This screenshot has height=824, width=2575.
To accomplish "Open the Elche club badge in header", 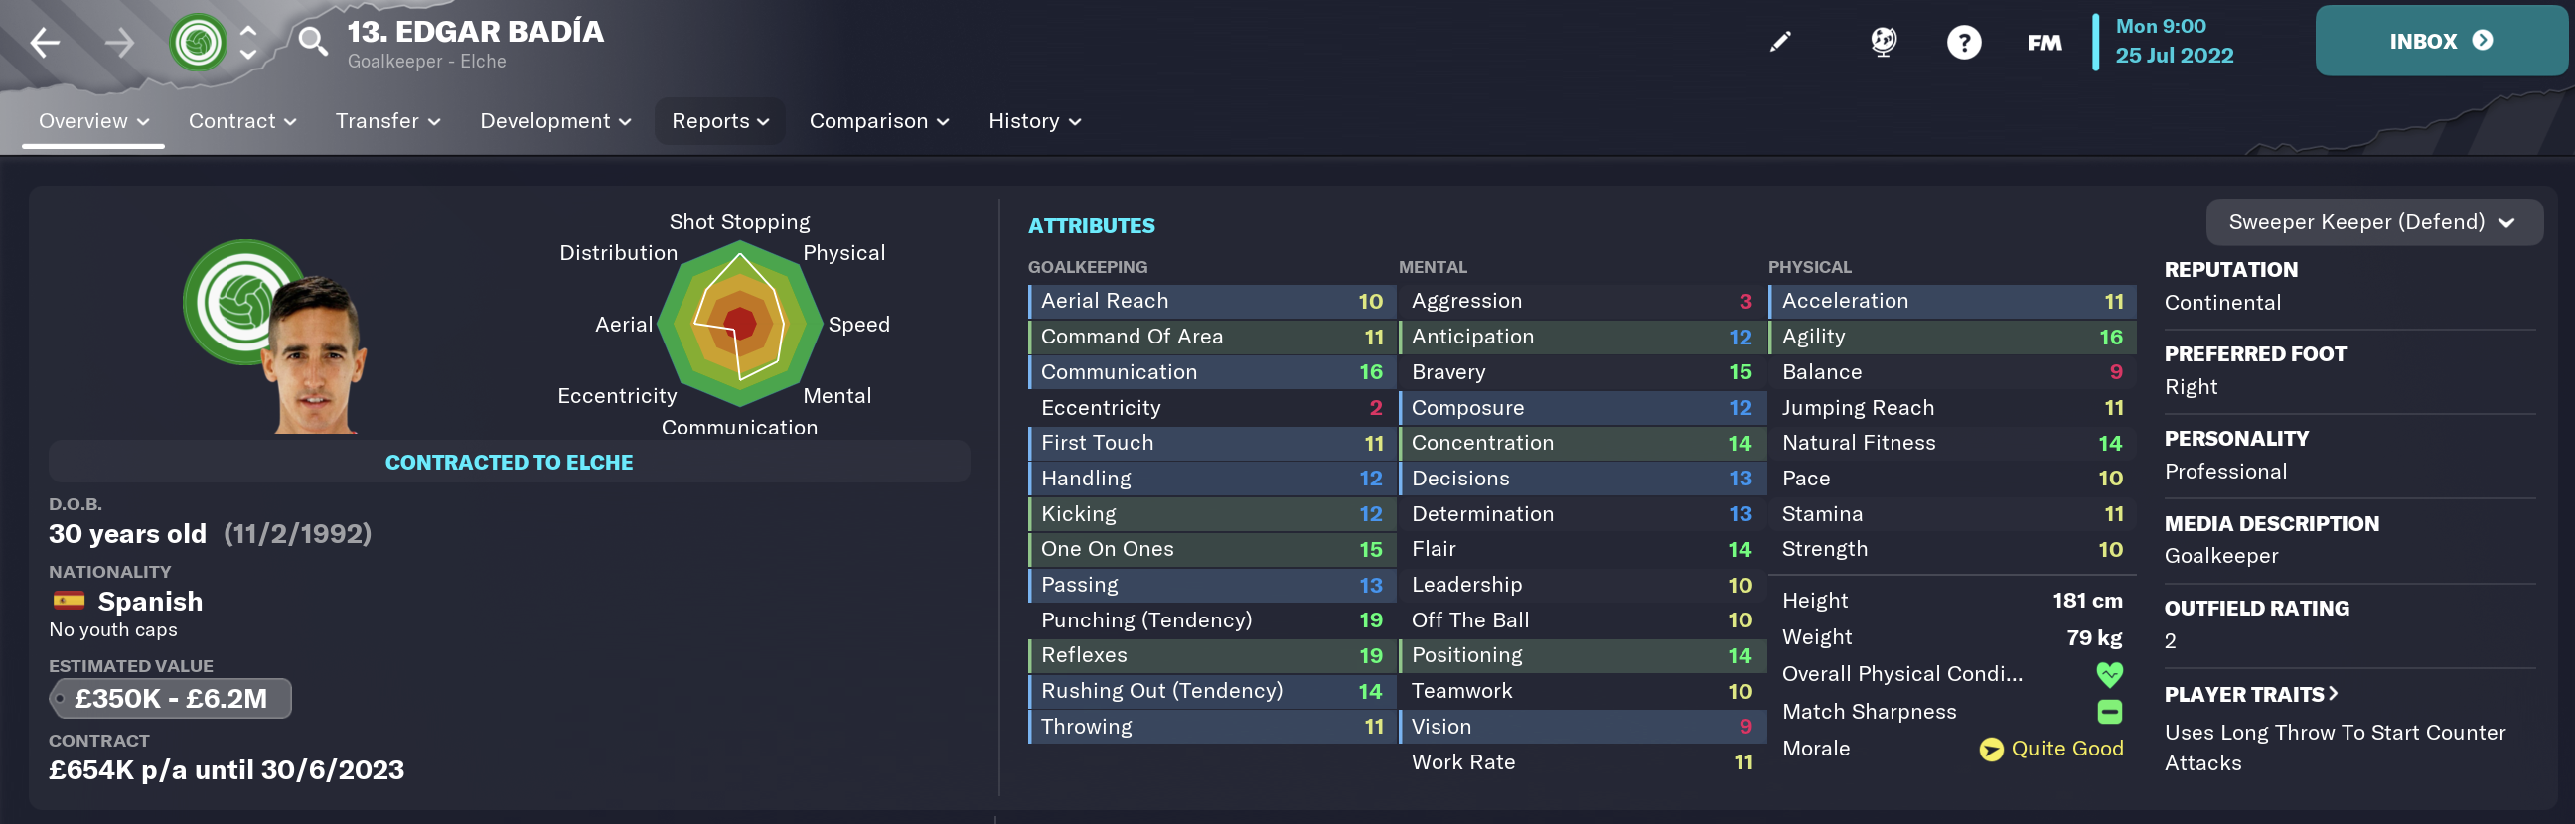I will pos(198,42).
